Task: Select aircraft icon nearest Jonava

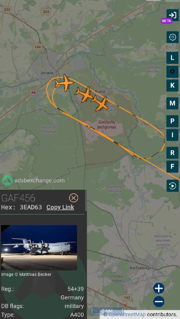Action: coord(65,83)
